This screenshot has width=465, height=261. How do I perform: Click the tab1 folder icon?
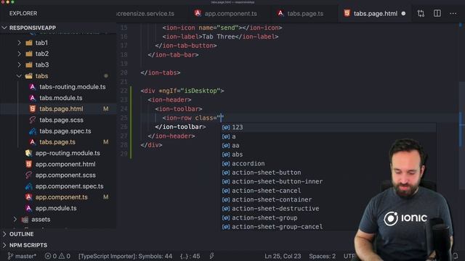click(29, 43)
